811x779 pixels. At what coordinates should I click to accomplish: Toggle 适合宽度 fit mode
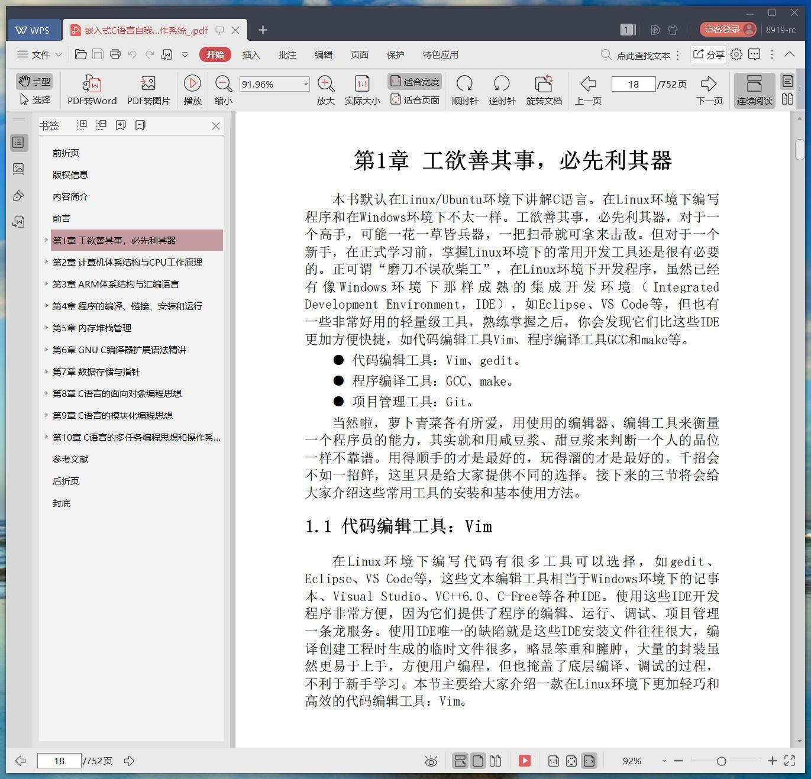coord(415,82)
